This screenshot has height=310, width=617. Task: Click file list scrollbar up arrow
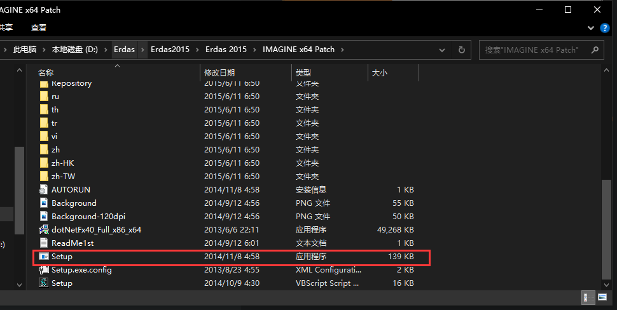[x=606, y=70]
